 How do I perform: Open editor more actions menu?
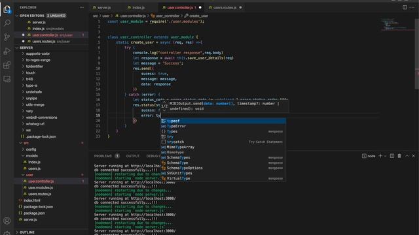click(x=412, y=7)
